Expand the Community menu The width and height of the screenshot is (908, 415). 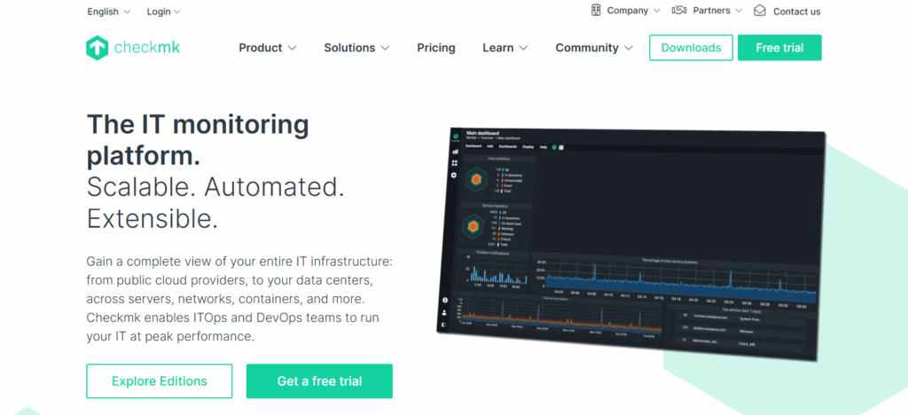click(x=593, y=48)
